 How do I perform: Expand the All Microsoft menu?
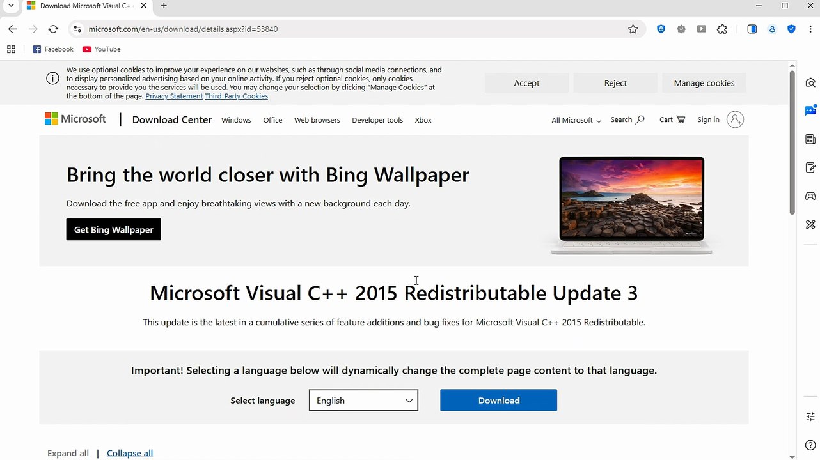(576, 120)
